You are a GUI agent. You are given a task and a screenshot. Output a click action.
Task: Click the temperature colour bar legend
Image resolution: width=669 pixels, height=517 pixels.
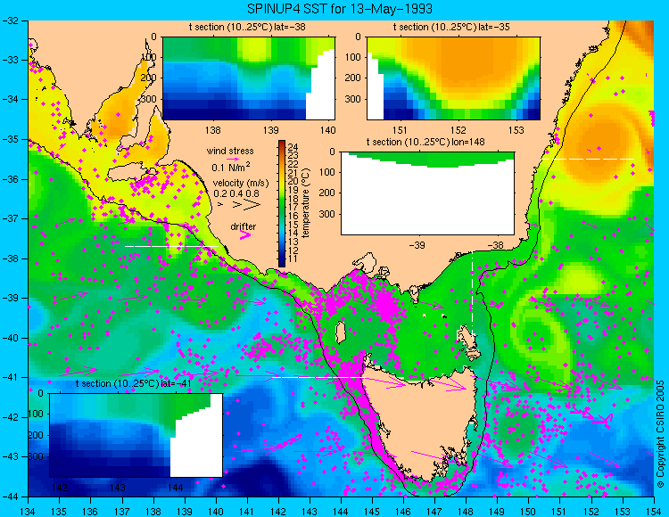282,204
